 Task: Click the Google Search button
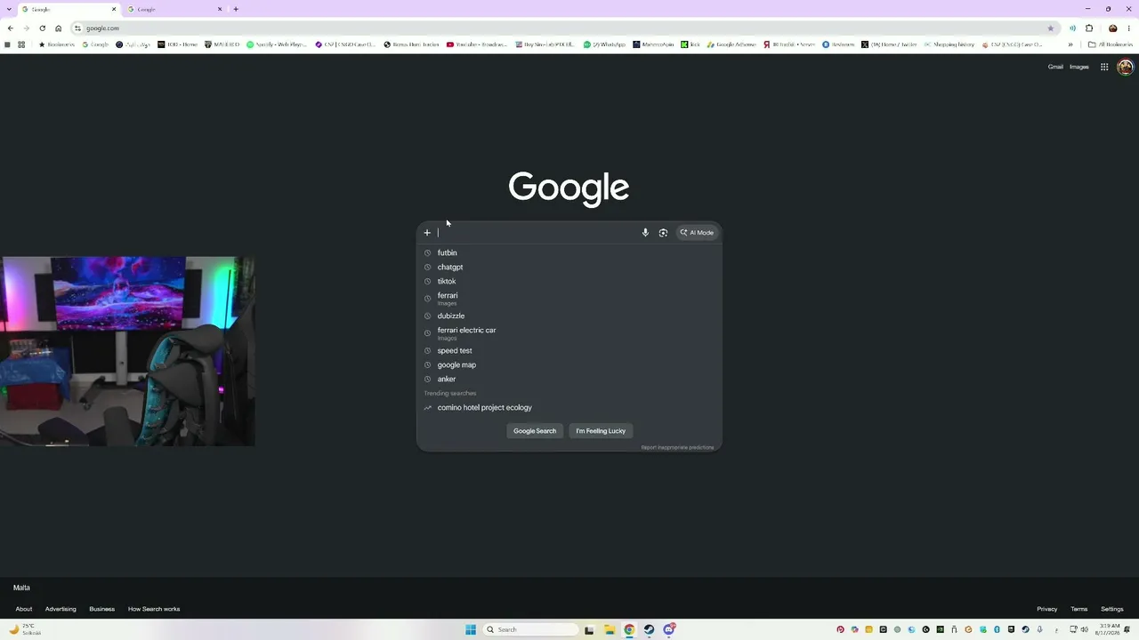pos(535,431)
